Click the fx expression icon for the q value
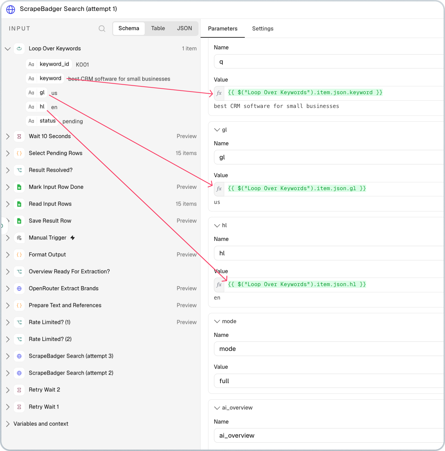445x451 pixels. click(219, 93)
